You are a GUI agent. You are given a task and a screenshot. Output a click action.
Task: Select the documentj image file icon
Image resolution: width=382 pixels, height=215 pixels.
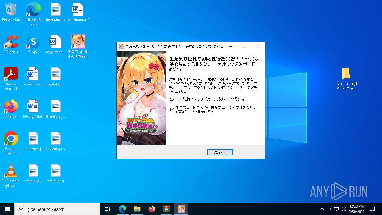(x=33, y=141)
